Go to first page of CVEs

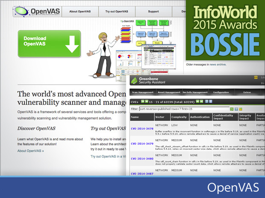[143, 102]
